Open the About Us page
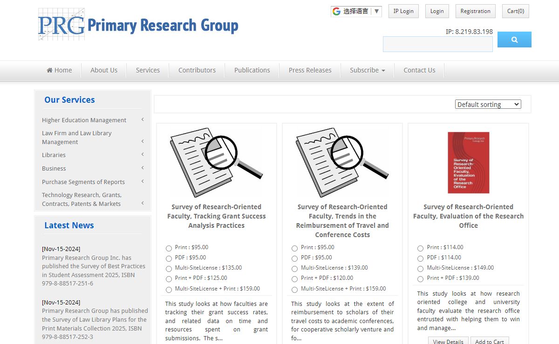Image resolution: width=559 pixels, height=344 pixels. click(104, 70)
